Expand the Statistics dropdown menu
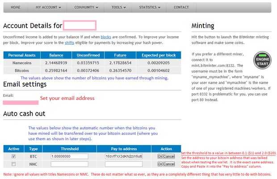The width and height of the screenshot is (277, 179). (x=150, y=8)
